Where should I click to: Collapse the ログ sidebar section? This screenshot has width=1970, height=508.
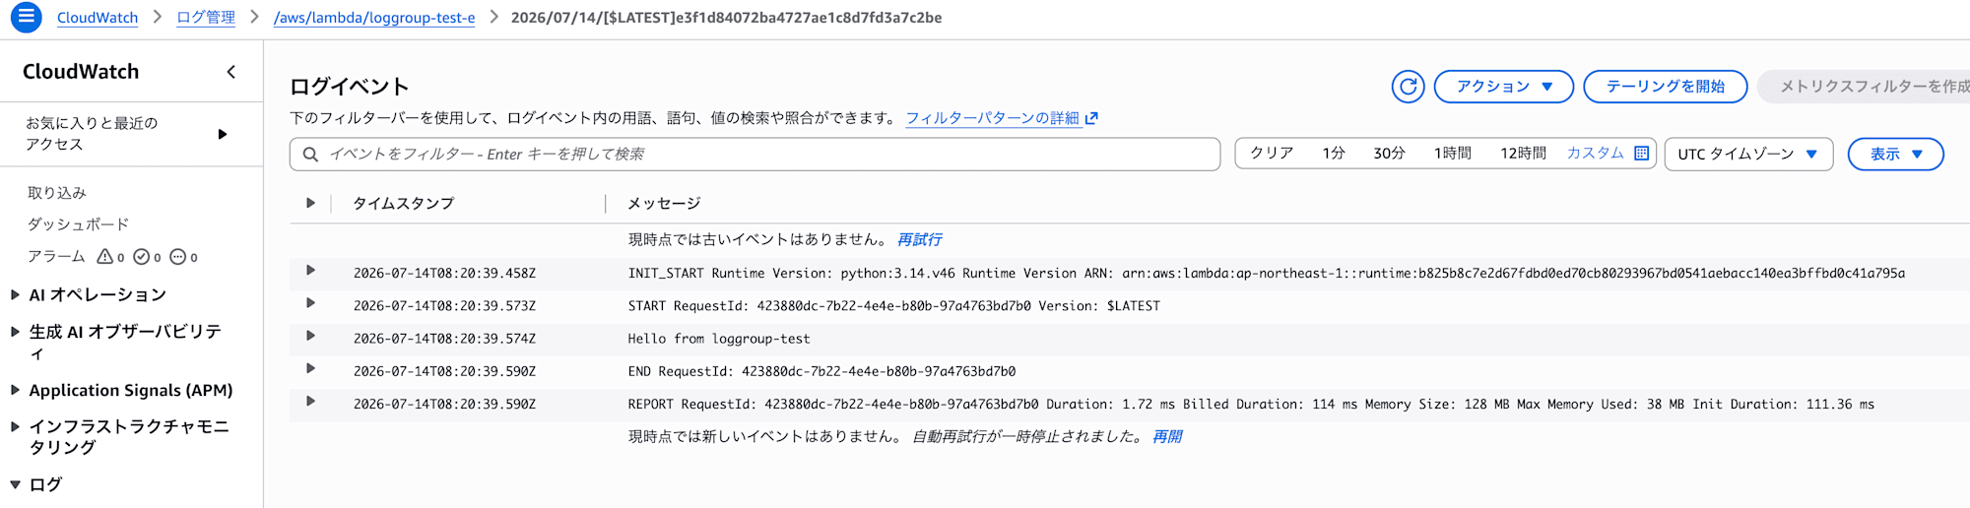pos(15,484)
